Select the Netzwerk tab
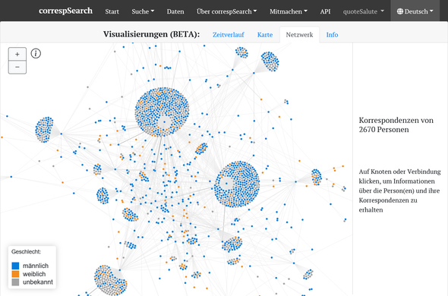 coord(299,35)
